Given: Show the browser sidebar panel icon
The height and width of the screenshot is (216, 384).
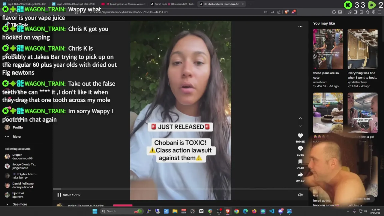Looking at the screenshot, I should (355, 12).
